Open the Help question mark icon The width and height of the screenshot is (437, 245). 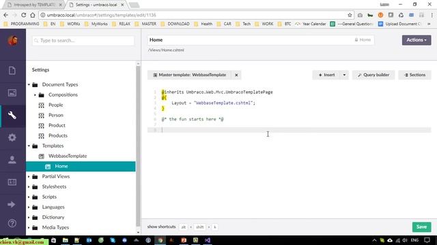(12, 223)
